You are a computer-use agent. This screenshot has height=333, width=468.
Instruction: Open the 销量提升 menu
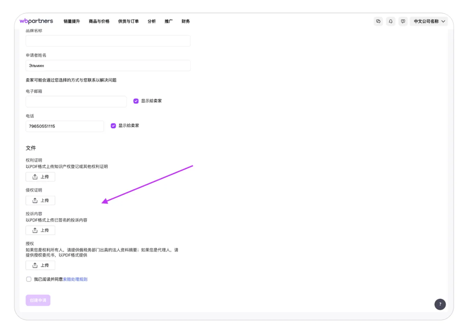coord(72,21)
